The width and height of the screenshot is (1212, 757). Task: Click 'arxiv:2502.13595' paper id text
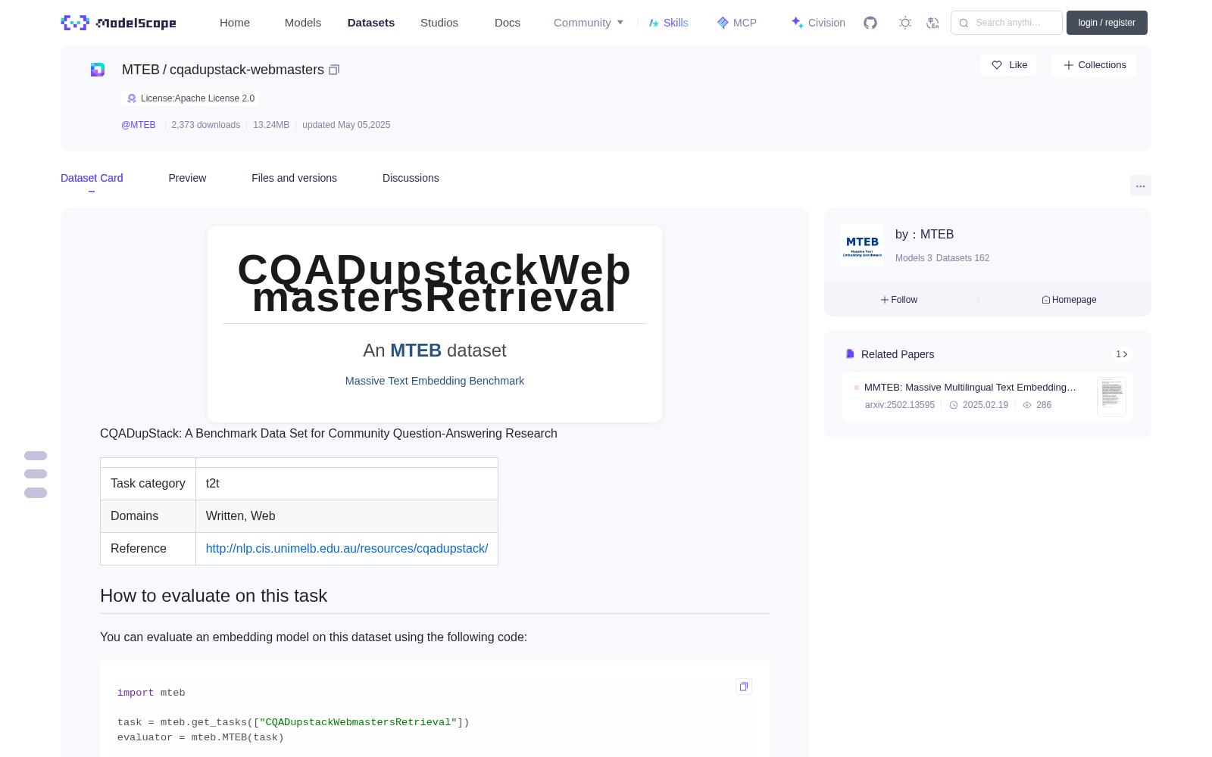point(900,405)
